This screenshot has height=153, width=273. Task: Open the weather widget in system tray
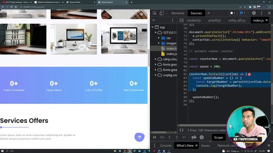tap(231, 151)
